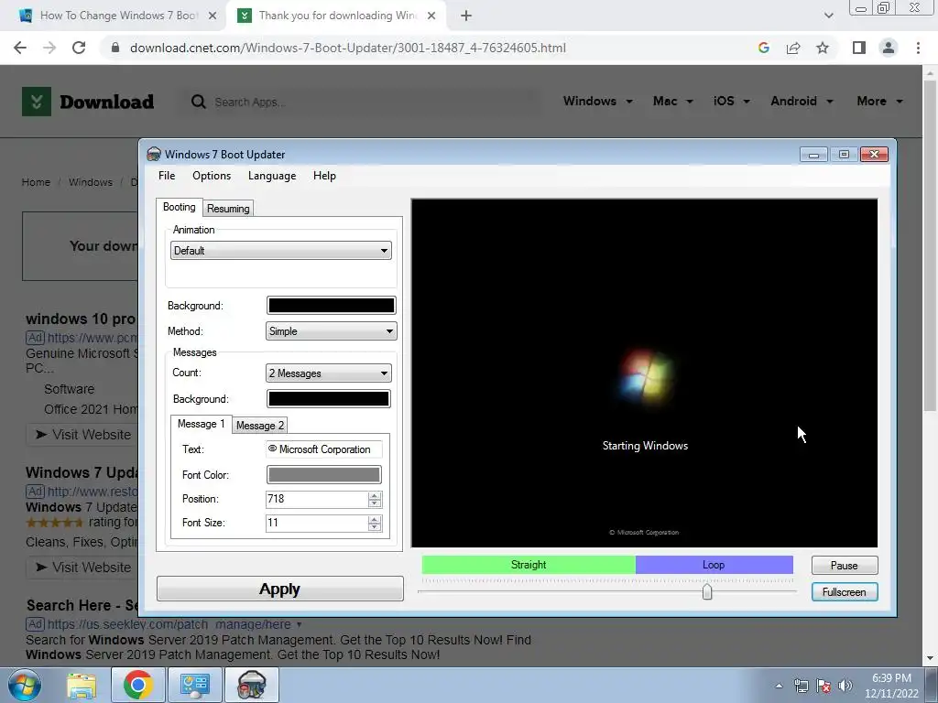Viewport: 938px width, 703px height.
Task: Bookmark this page with the star
Action: [823, 48]
